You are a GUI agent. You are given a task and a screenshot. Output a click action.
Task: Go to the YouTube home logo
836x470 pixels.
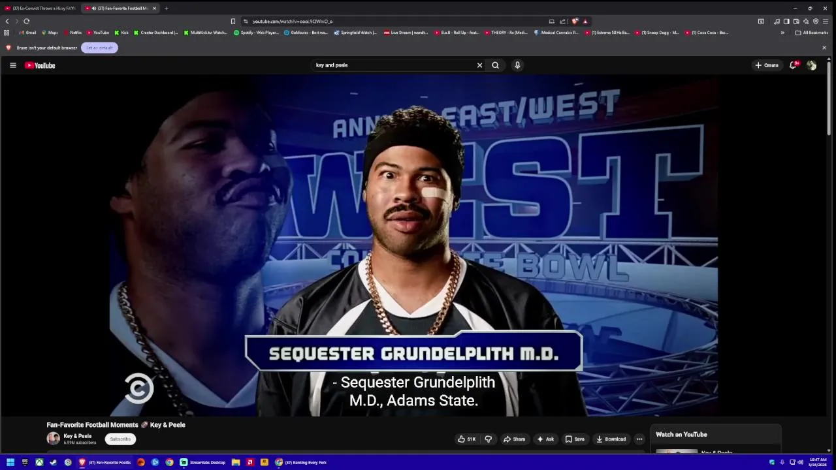tap(40, 65)
